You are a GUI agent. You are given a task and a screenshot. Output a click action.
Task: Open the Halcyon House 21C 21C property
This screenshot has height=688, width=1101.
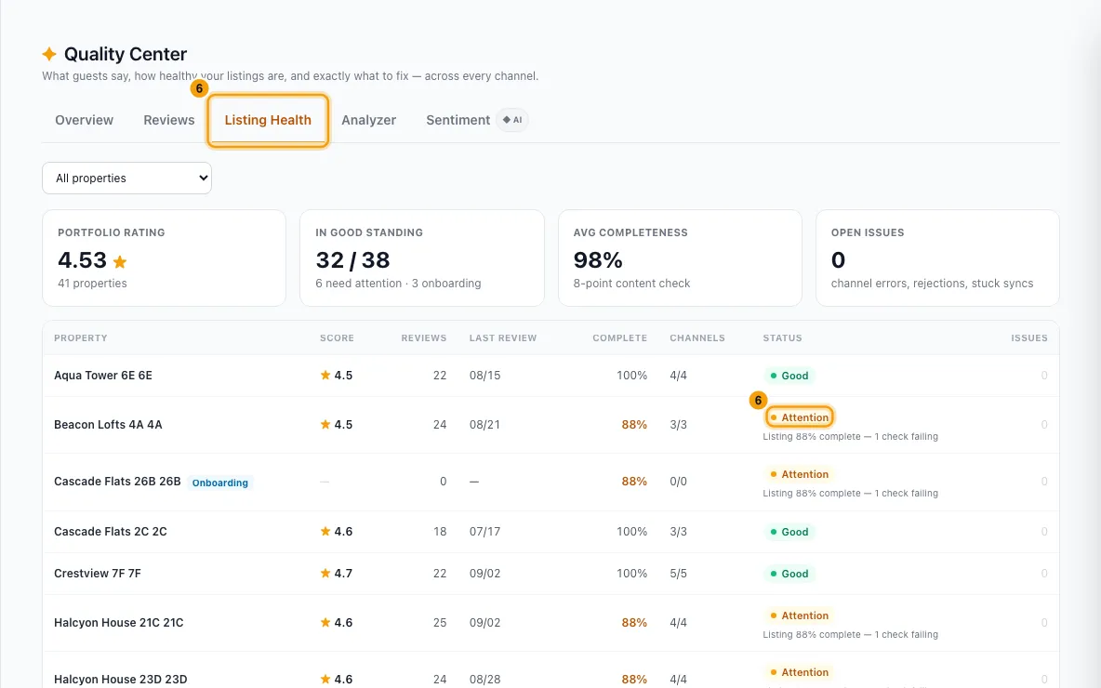click(x=119, y=623)
